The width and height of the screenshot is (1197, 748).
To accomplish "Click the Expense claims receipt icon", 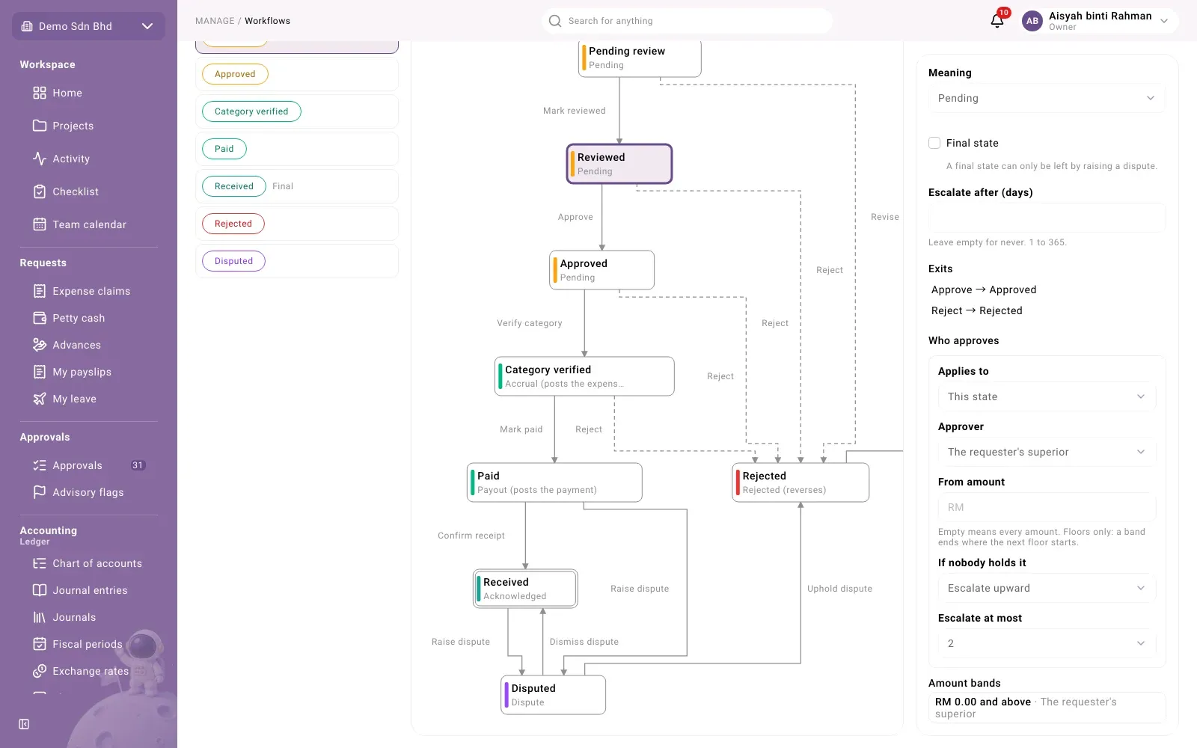I will (x=40, y=291).
